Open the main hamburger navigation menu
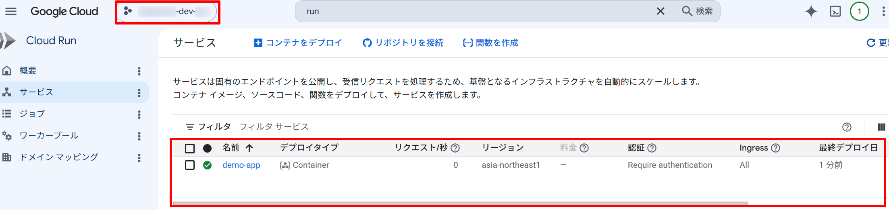The height and width of the screenshot is (210, 889). pyautogui.click(x=11, y=11)
